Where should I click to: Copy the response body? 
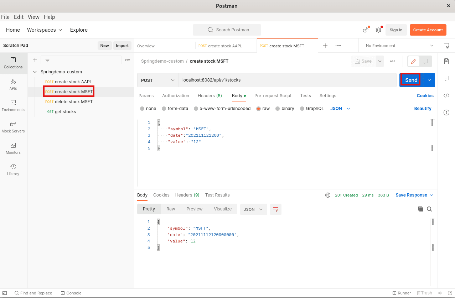click(421, 209)
